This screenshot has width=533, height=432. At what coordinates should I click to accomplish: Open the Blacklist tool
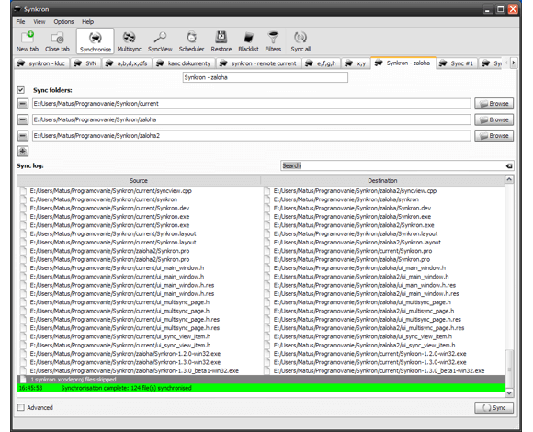pyautogui.click(x=248, y=41)
